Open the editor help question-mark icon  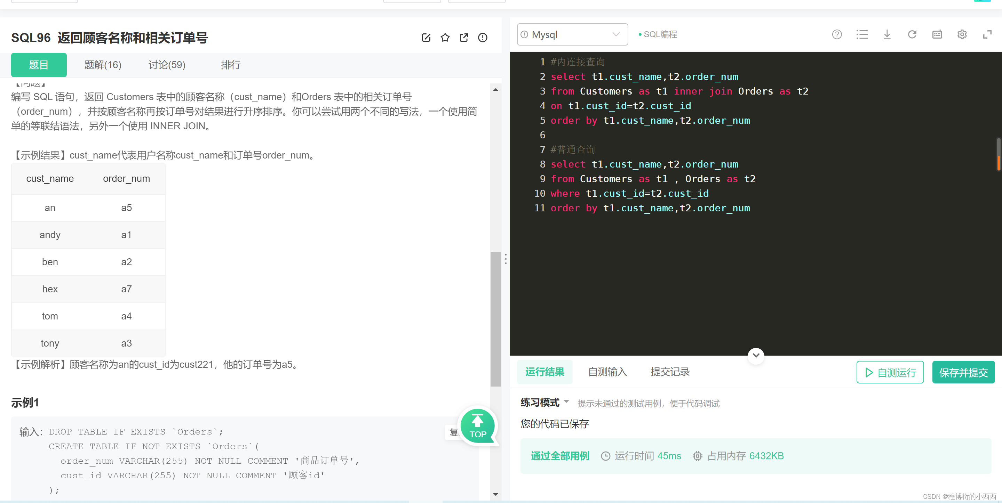(x=837, y=35)
